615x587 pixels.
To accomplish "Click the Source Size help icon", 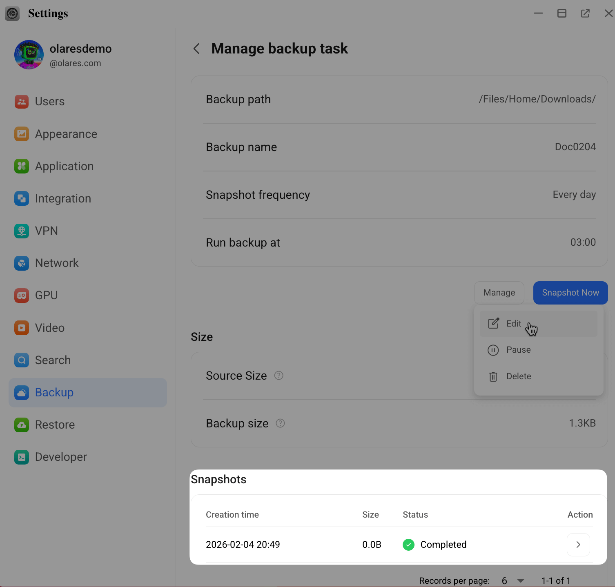I will tap(279, 376).
